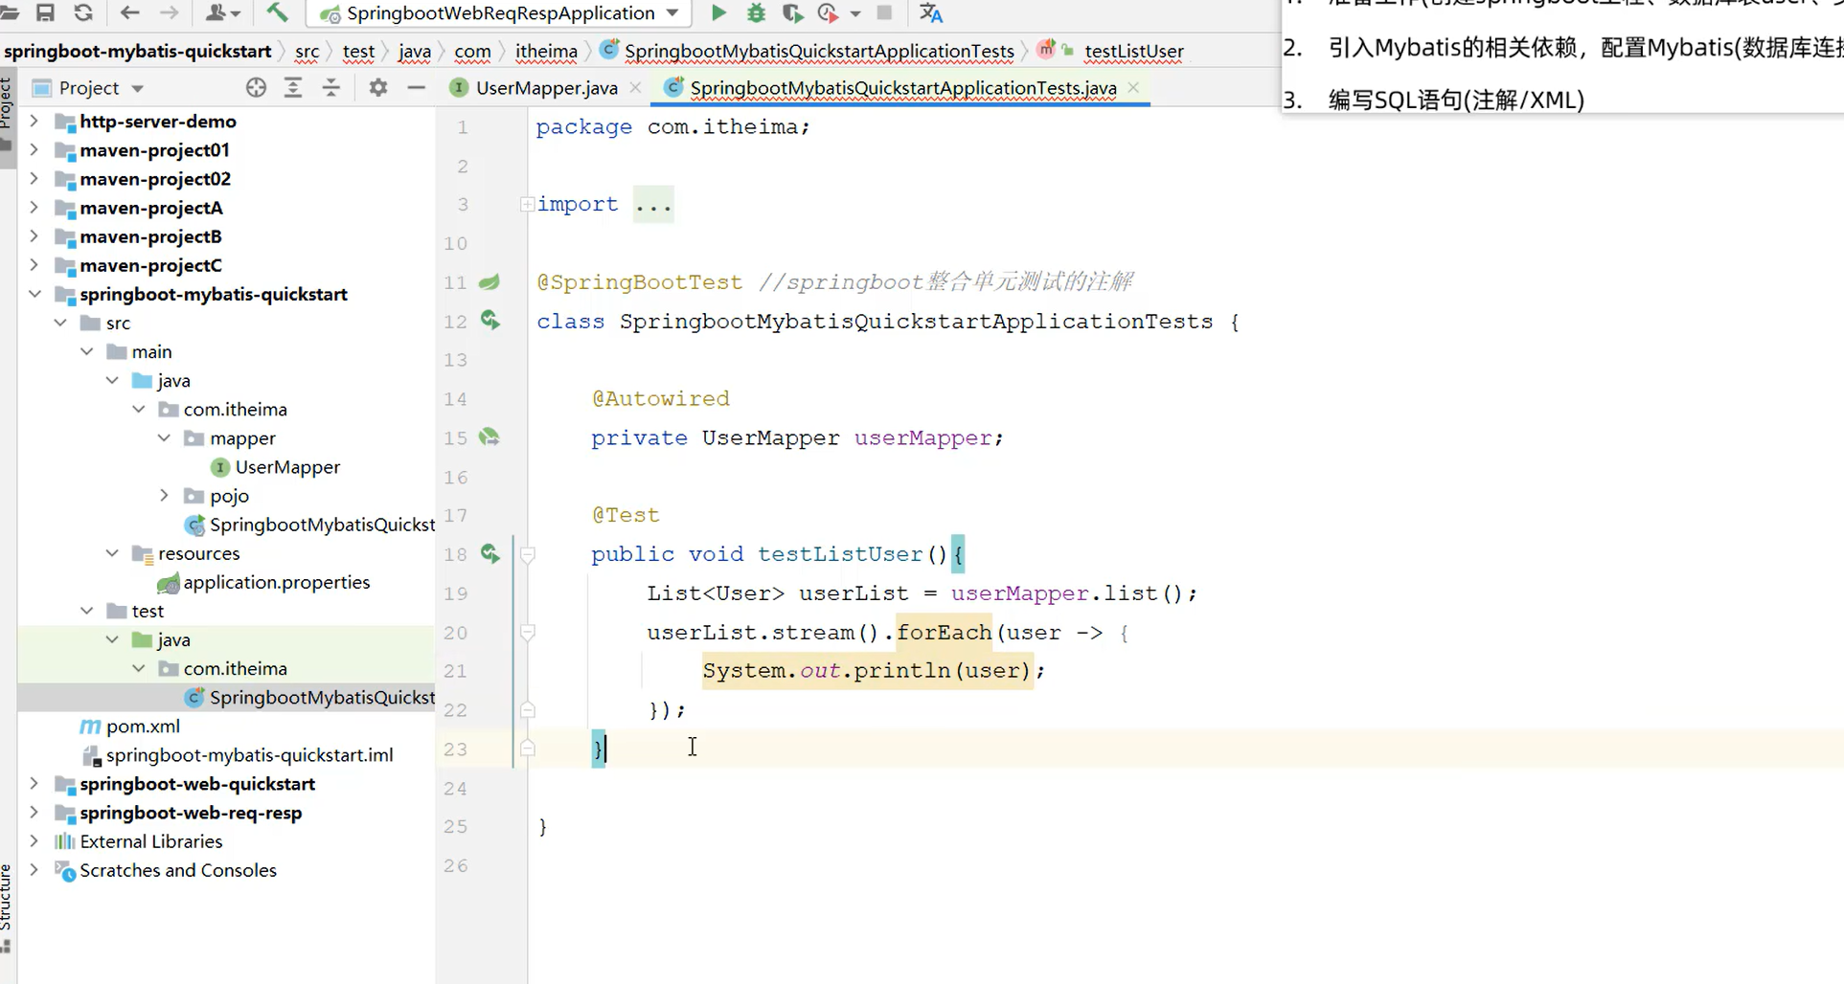Open the Translate file icon in the toolbar
This screenshot has height=984, width=1844.
[930, 13]
